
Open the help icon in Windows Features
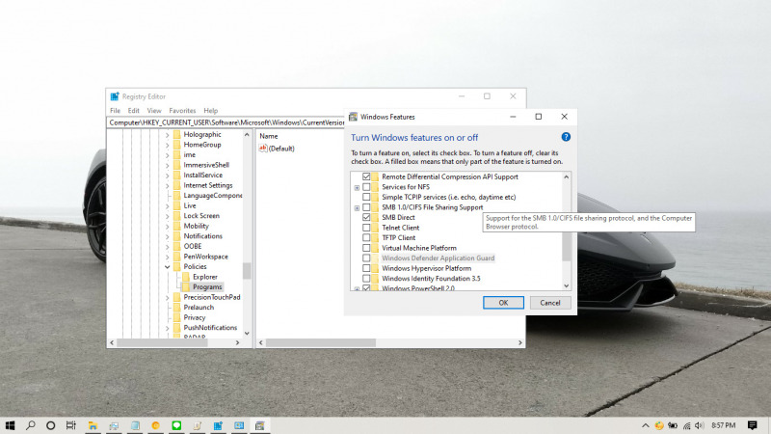[x=566, y=137]
